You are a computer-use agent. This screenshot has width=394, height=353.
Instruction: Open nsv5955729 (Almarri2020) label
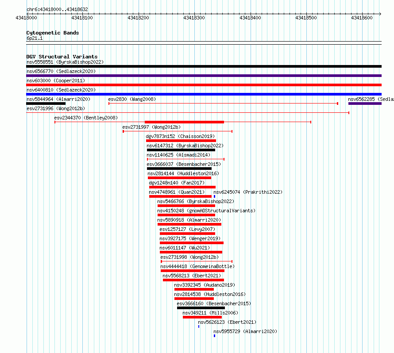(x=245, y=331)
